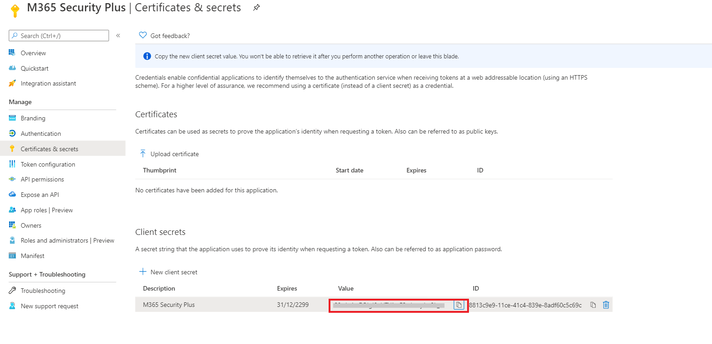Open Integration assistant
Viewport: 712px width, 344px height.
coord(48,84)
